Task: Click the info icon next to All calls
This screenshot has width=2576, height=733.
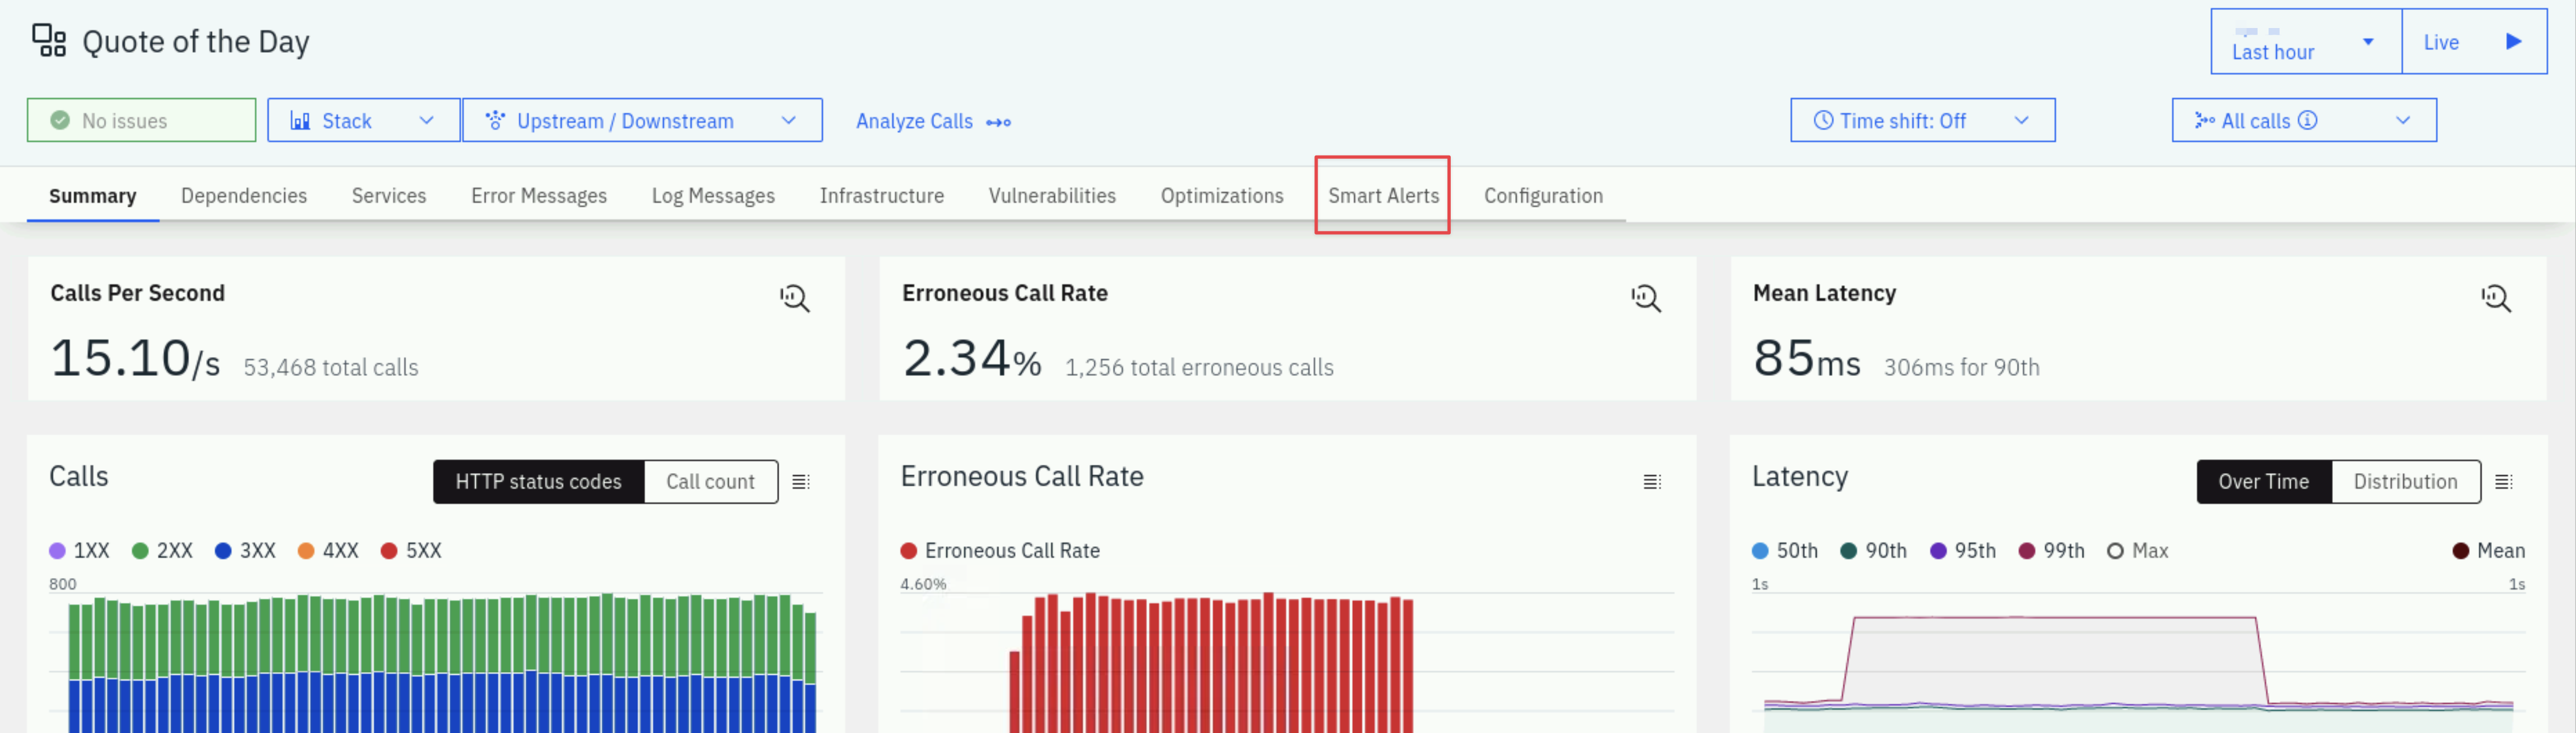Action: (2307, 120)
